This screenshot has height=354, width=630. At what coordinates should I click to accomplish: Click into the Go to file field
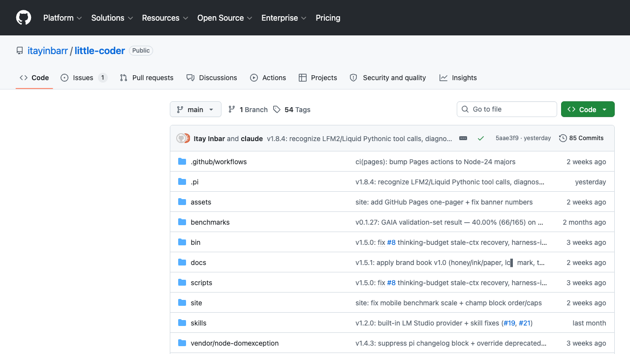coord(507,109)
